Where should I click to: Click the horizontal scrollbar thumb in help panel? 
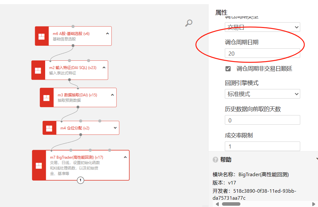[x=231, y=204]
